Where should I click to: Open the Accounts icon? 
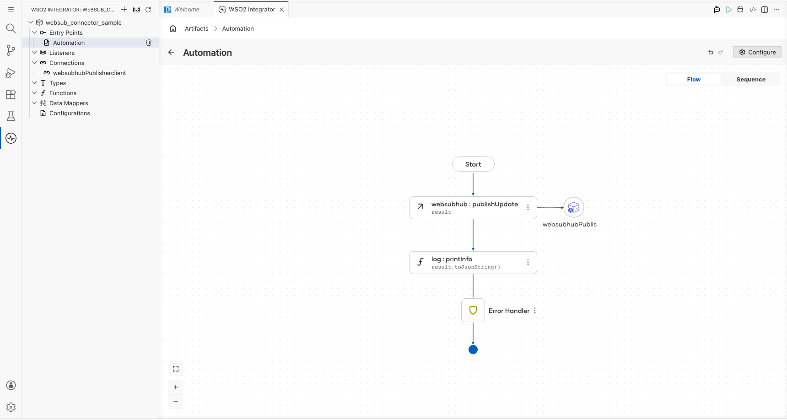[11, 385]
